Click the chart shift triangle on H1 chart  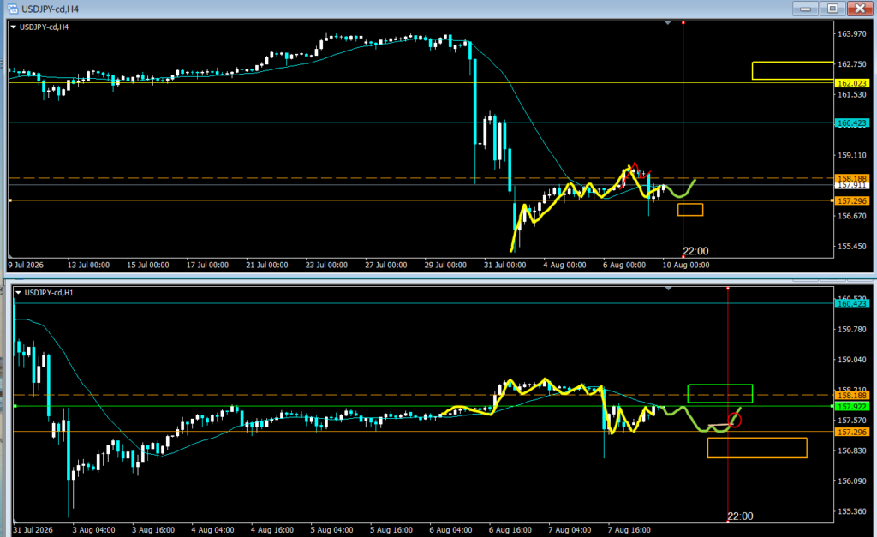click(x=668, y=289)
